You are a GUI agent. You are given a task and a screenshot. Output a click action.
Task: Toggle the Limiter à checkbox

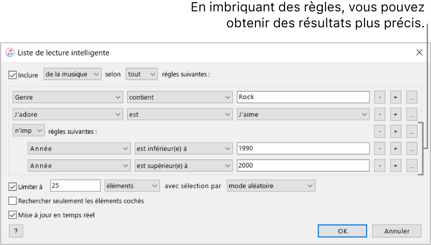pos(12,187)
